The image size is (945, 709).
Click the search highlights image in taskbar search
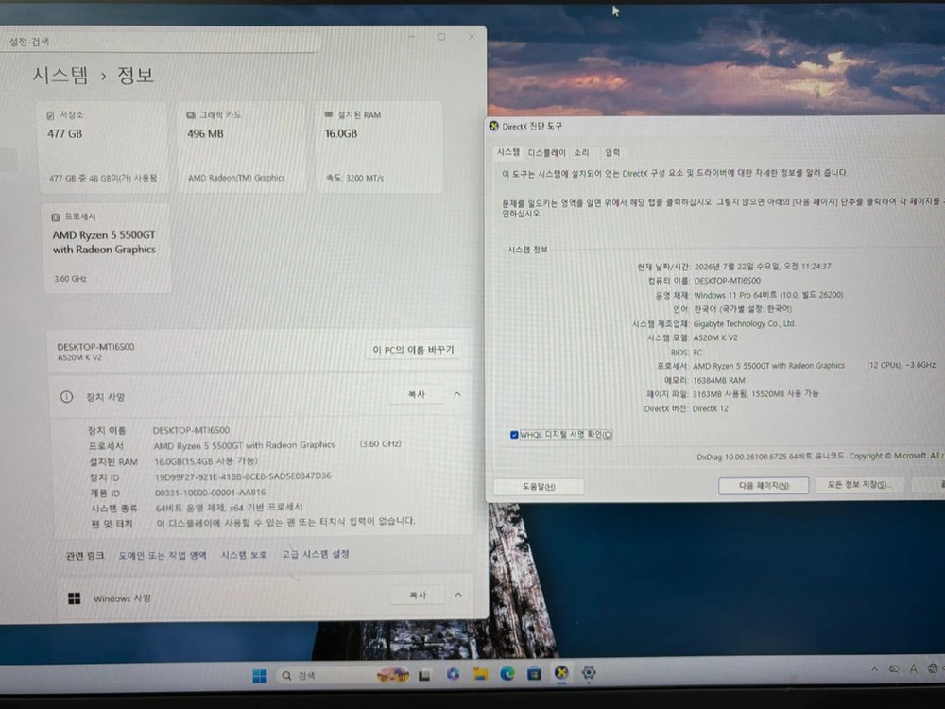pyautogui.click(x=393, y=675)
